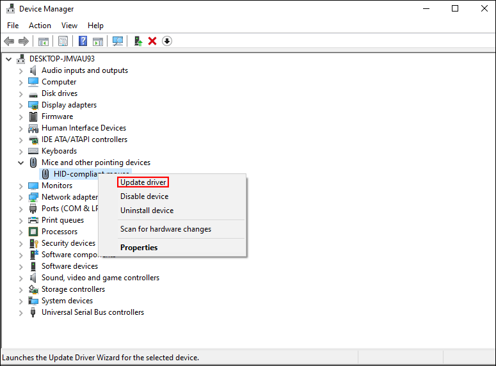Image resolution: width=496 pixels, height=366 pixels.
Task: Click the red X Uninstall device icon
Action: point(152,41)
